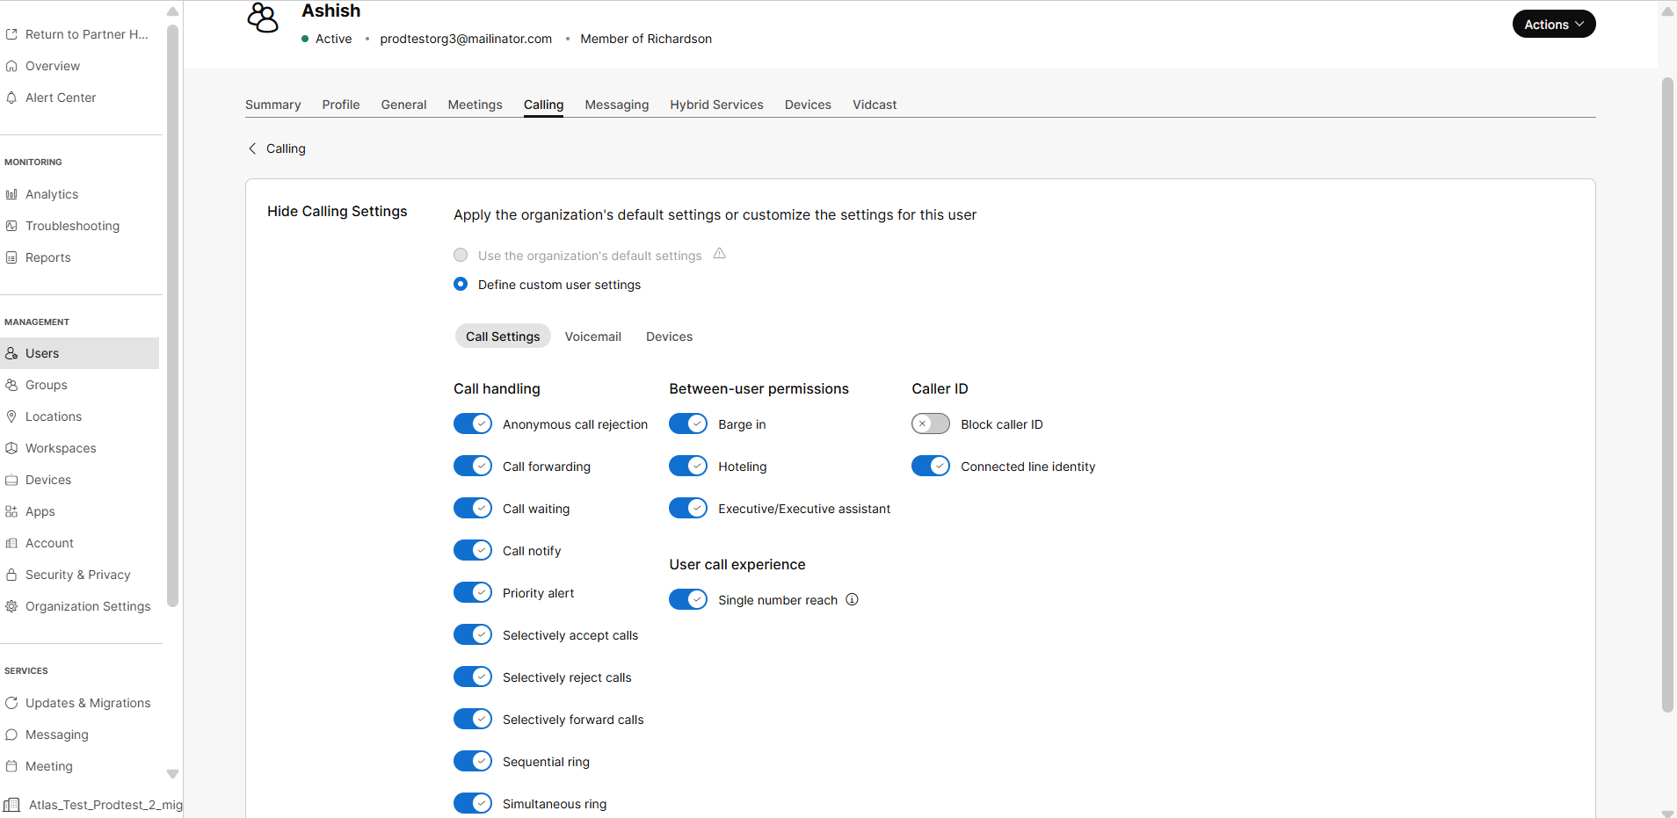Select the Troubleshooting sidebar icon
The width and height of the screenshot is (1677, 818).
(x=12, y=226)
